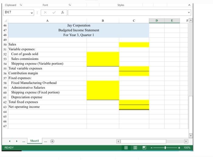Select column E header

(x=172, y=21)
